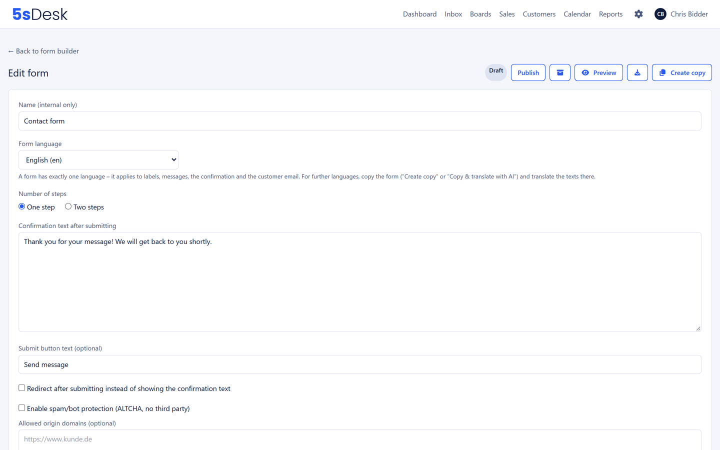This screenshot has height=450, width=720.
Task: Open the Reports section
Action: [x=610, y=14]
